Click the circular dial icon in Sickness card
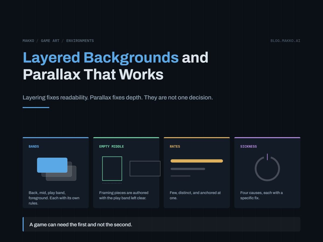The width and height of the screenshot is (323, 242). pos(267,168)
